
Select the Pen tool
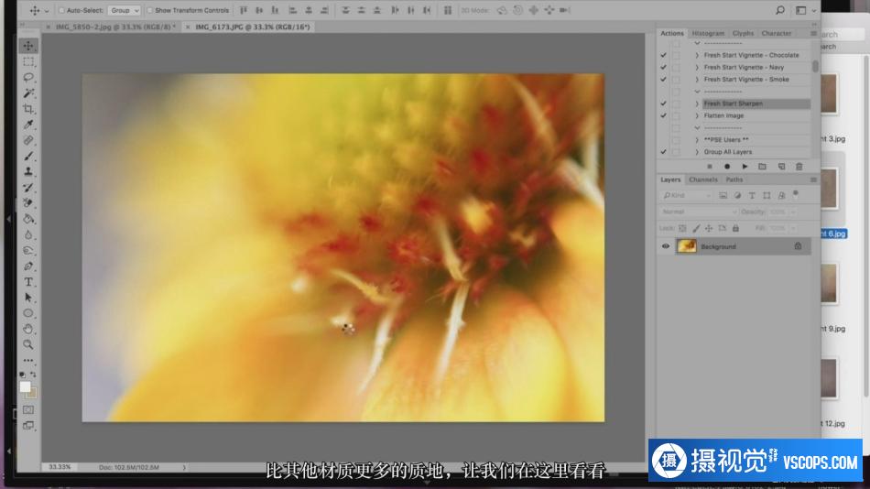pos(28,266)
